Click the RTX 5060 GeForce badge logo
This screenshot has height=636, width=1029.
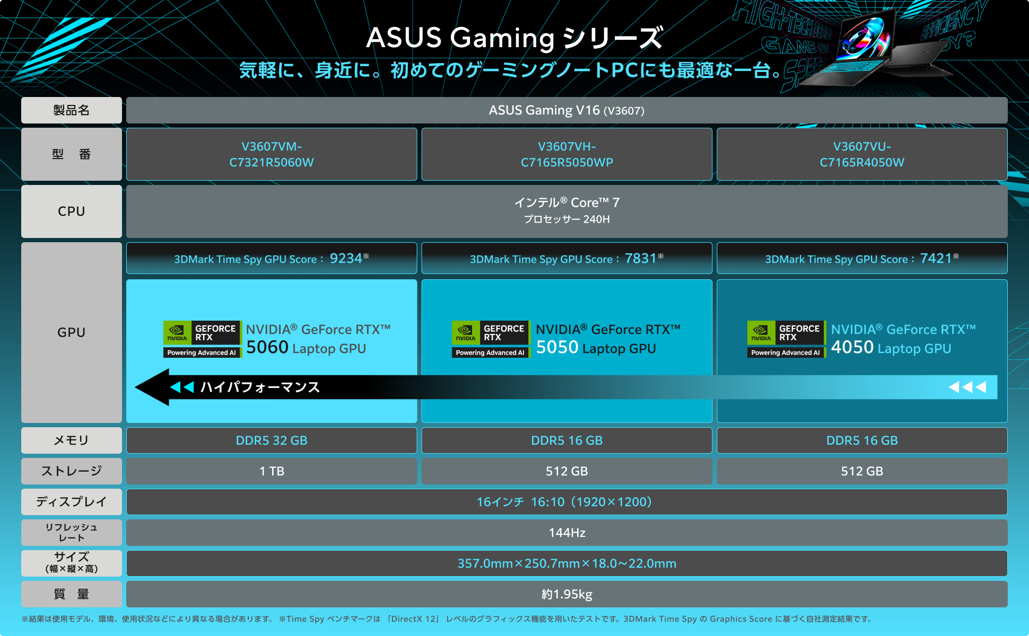coord(203,339)
